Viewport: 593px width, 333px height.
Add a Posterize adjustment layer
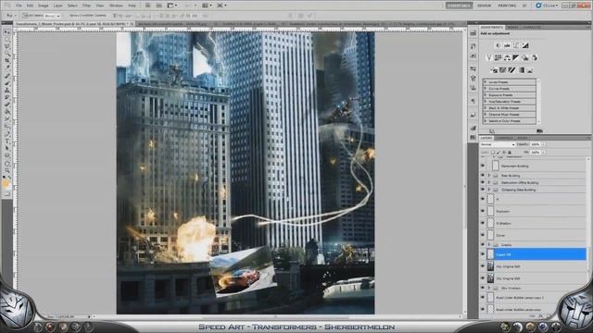503,70
